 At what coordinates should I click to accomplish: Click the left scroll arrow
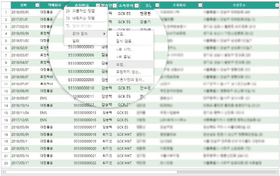coord(3,172)
